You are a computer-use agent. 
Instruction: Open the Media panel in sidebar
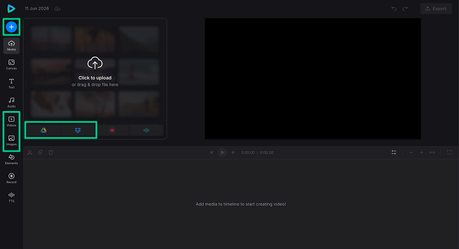pyautogui.click(x=11, y=46)
